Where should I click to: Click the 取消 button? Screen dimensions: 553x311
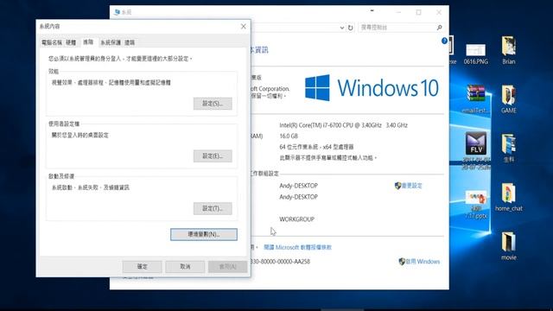pyautogui.click(x=185, y=267)
